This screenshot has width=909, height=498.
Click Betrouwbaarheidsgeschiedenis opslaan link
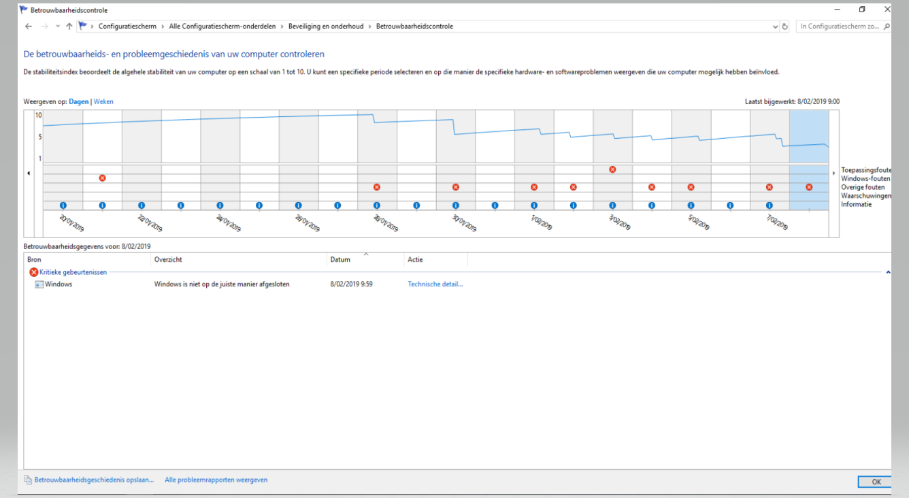coord(94,480)
